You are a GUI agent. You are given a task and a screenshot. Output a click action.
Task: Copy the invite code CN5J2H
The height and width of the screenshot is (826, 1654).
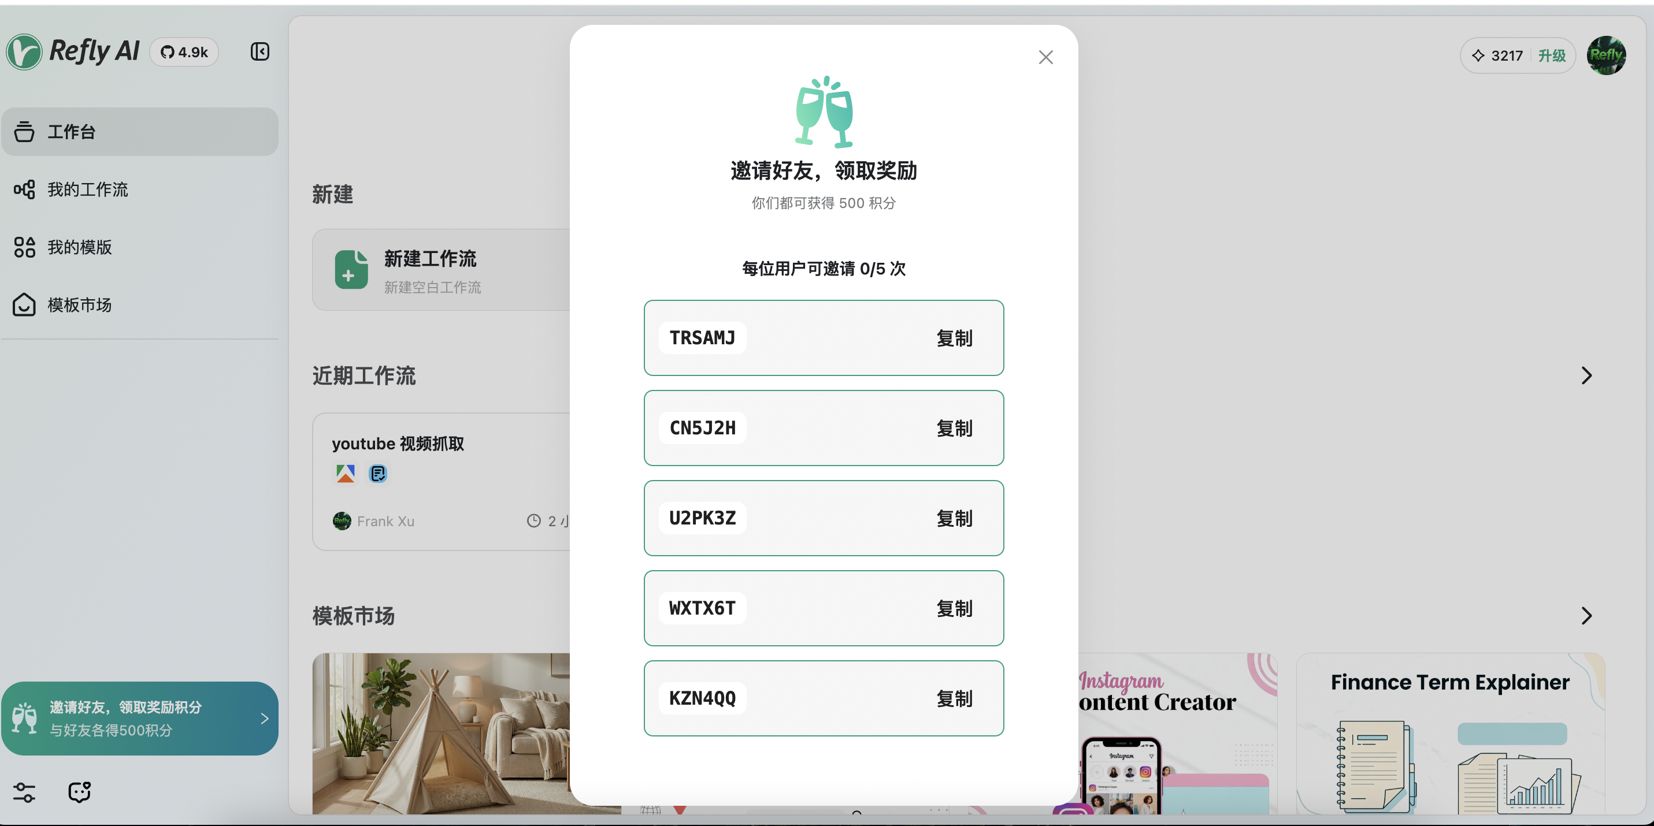pyautogui.click(x=954, y=428)
